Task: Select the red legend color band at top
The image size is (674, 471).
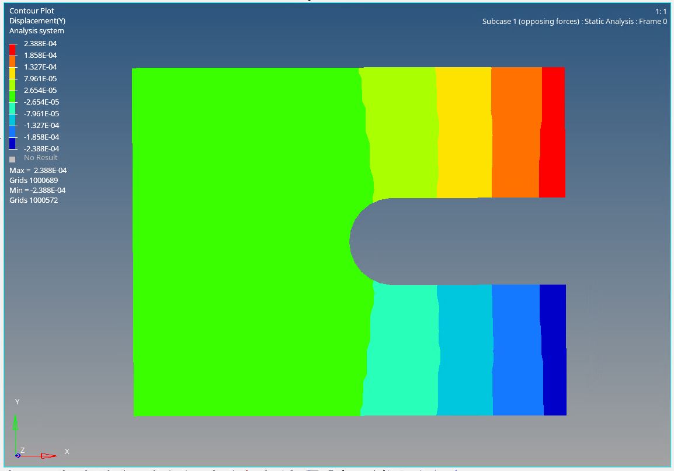Action: [x=13, y=50]
